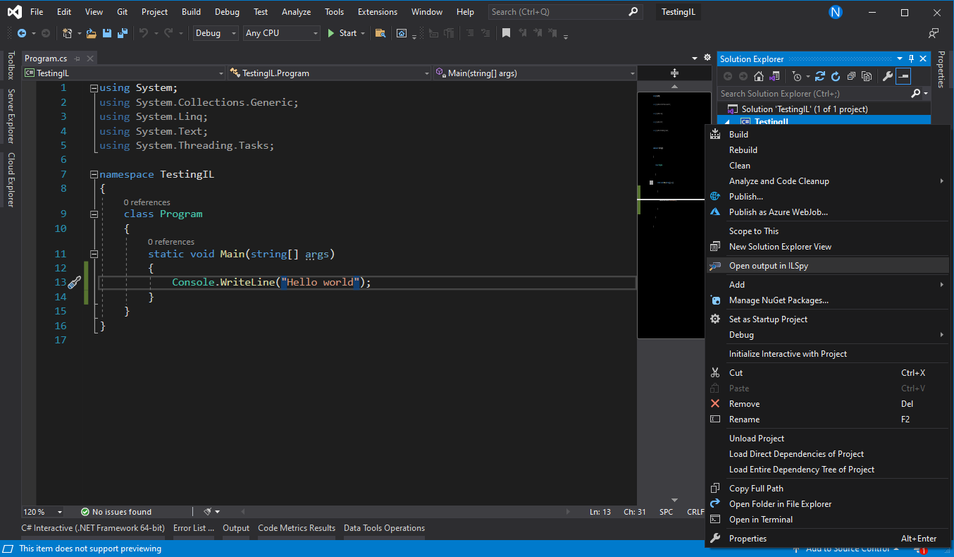
Task: Collapse the Main method block
Action: [x=94, y=254]
